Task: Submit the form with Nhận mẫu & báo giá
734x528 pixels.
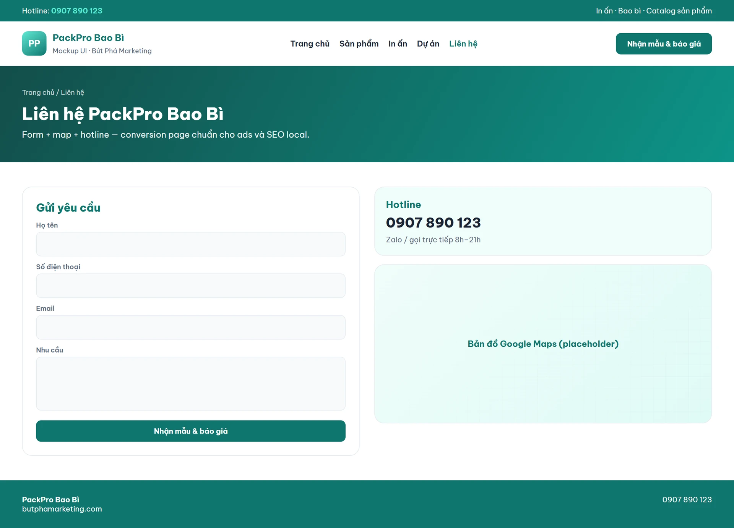Action: pyautogui.click(x=191, y=431)
